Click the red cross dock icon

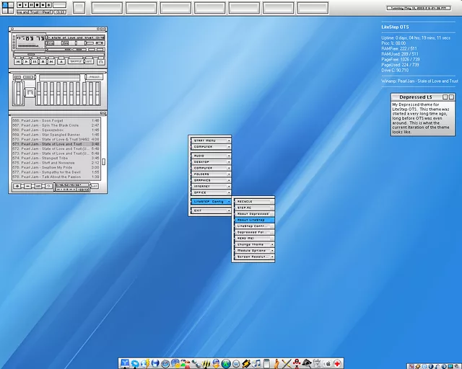(337, 363)
